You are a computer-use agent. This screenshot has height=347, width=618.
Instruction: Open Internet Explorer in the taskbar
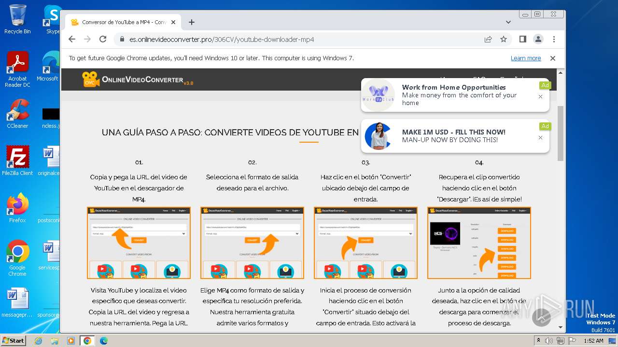click(x=38, y=340)
